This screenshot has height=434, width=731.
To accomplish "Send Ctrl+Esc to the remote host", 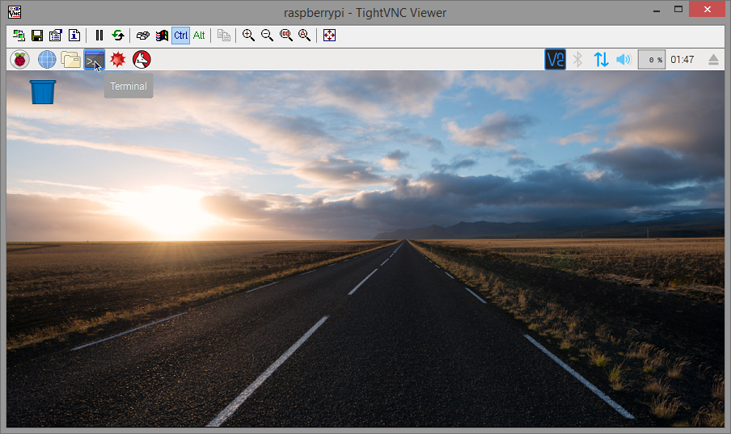I will [x=162, y=36].
